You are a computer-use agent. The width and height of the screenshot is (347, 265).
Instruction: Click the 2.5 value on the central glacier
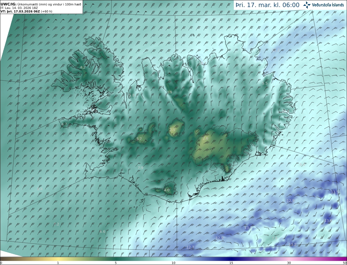pyautogui.click(x=172, y=130)
